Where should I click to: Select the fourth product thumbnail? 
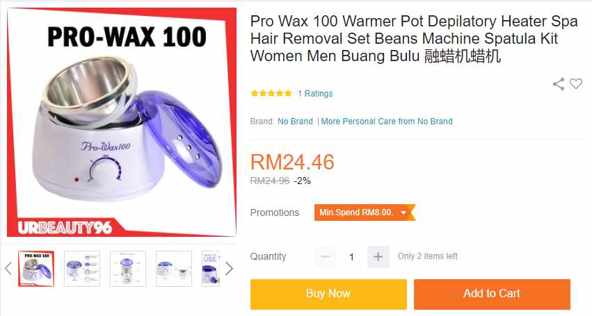[174, 269]
